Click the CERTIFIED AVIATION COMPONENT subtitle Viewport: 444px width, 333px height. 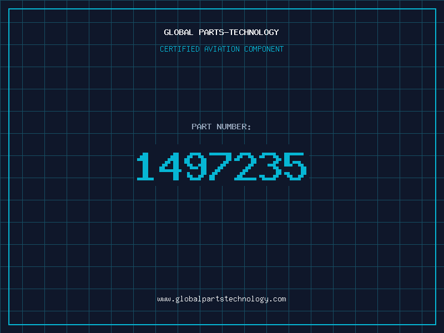(x=221, y=49)
